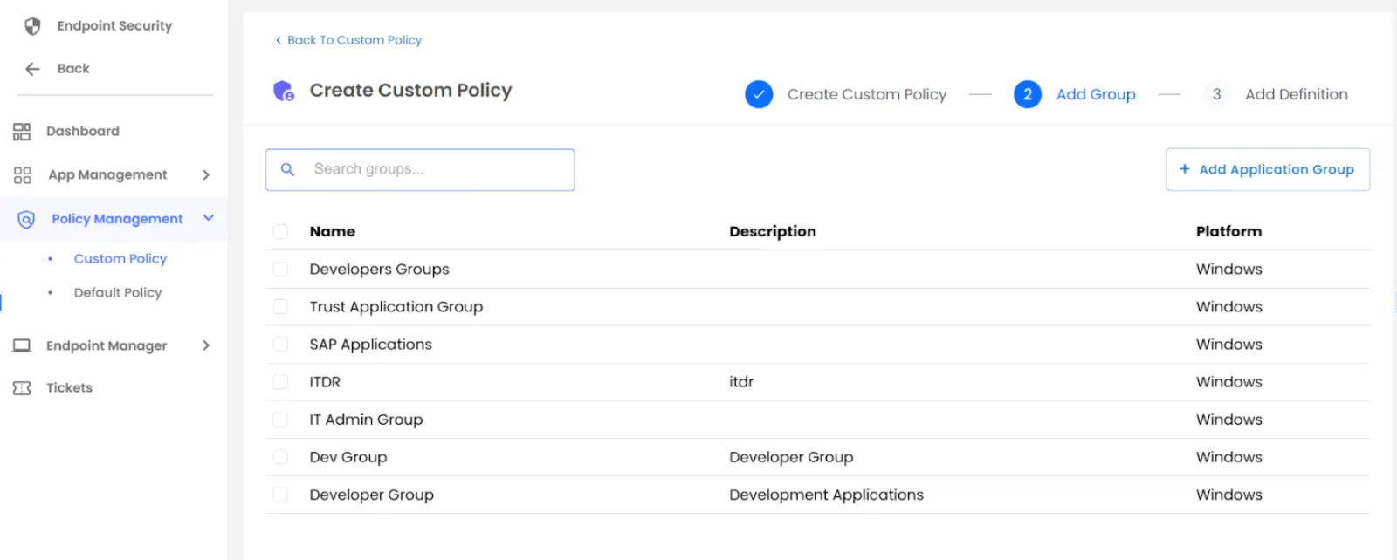Check the Developer Group row checkbox
This screenshot has width=1397, height=560.
click(280, 495)
